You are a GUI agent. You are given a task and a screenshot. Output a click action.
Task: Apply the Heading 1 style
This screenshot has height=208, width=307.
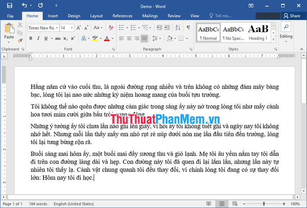259,32
